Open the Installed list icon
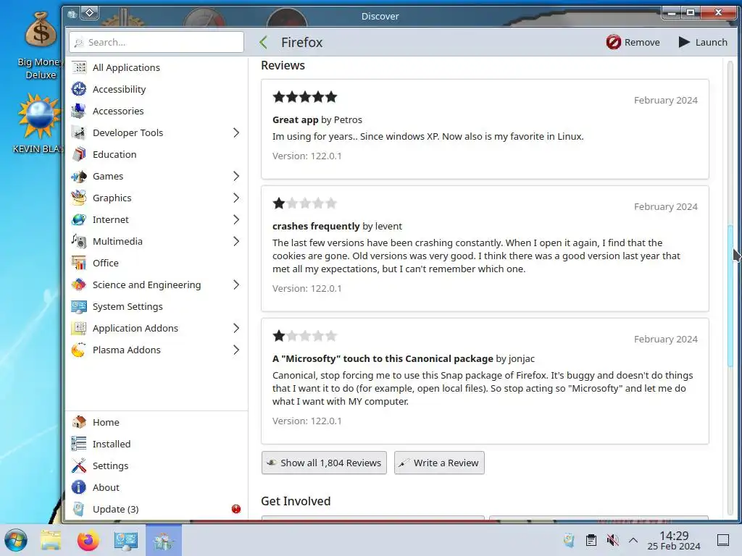The image size is (742, 556). (79, 444)
